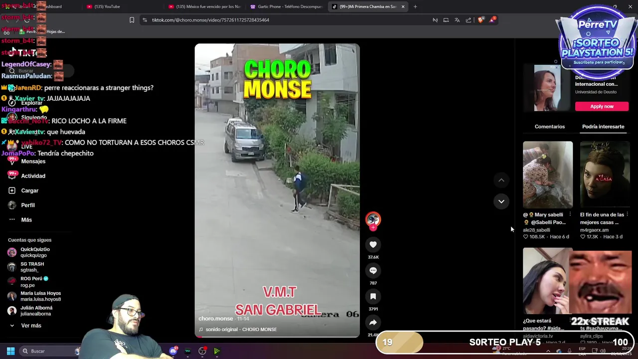Click the green arrow taskbar app
The image size is (638, 359).
(x=217, y=351)
